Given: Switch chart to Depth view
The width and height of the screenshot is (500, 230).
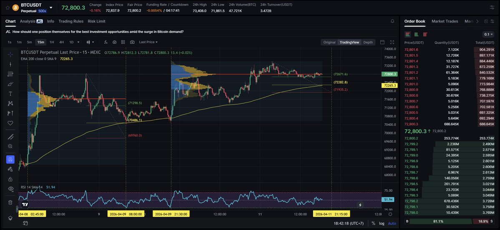Looking at the screenshot, I should [368, 42].
